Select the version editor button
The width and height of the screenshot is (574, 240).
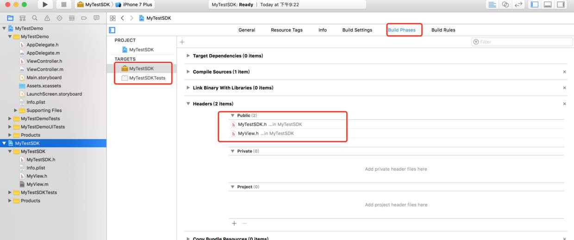coord(518,5)
